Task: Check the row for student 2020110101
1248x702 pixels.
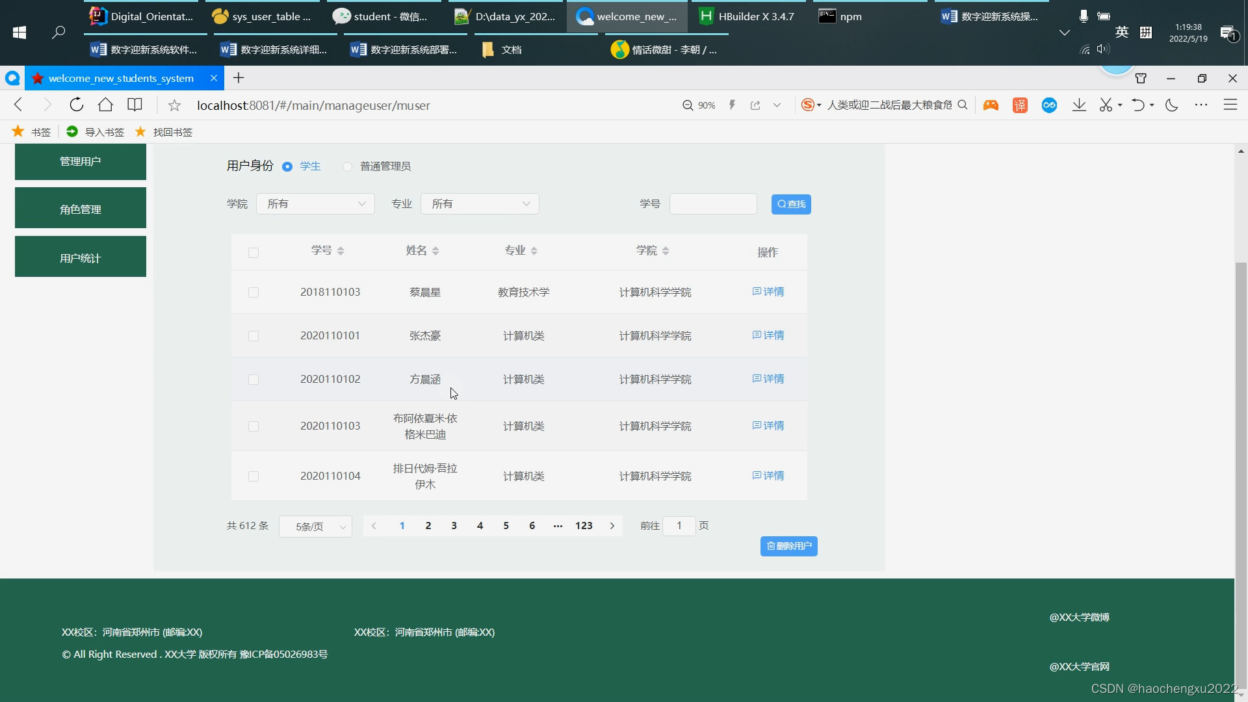Action: tap(253, 336)
